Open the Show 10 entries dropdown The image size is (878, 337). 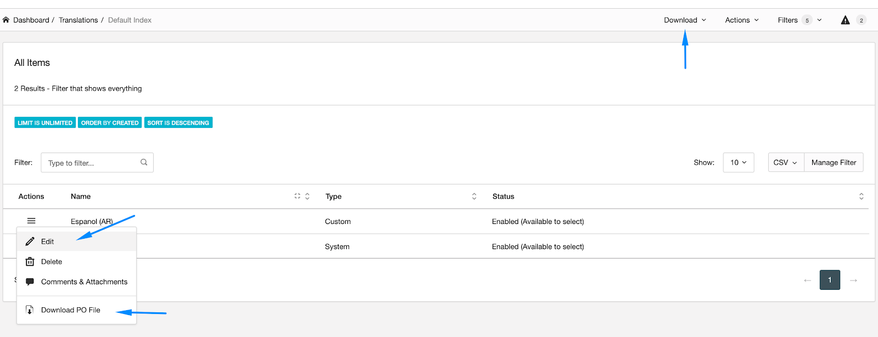pyautogui.click(x=738, y=162)
